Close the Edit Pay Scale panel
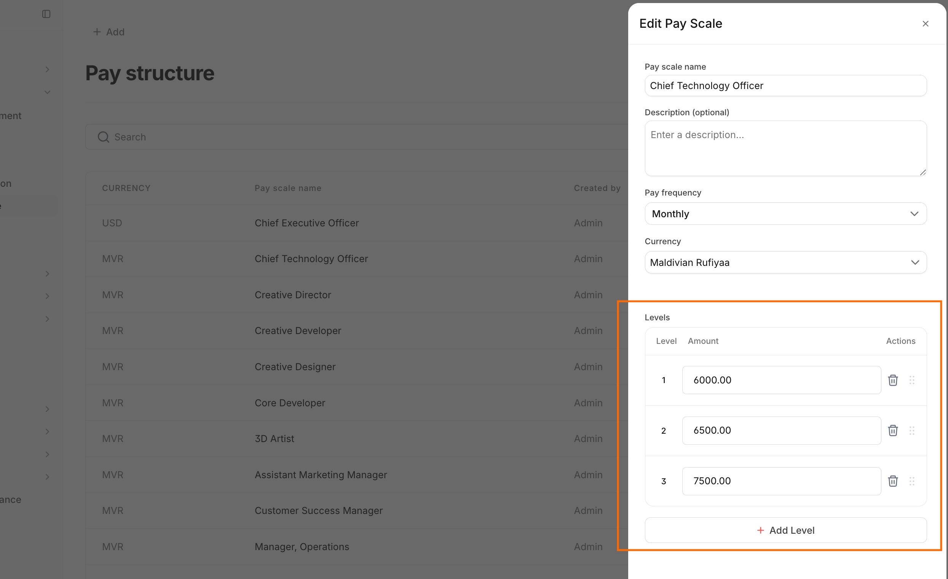 click(925, 24)
